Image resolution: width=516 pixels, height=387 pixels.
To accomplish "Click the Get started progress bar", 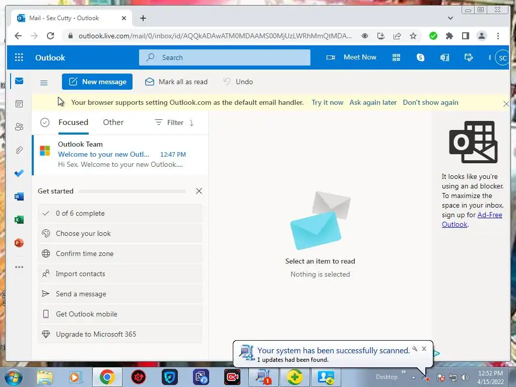I will click(133, 191).
